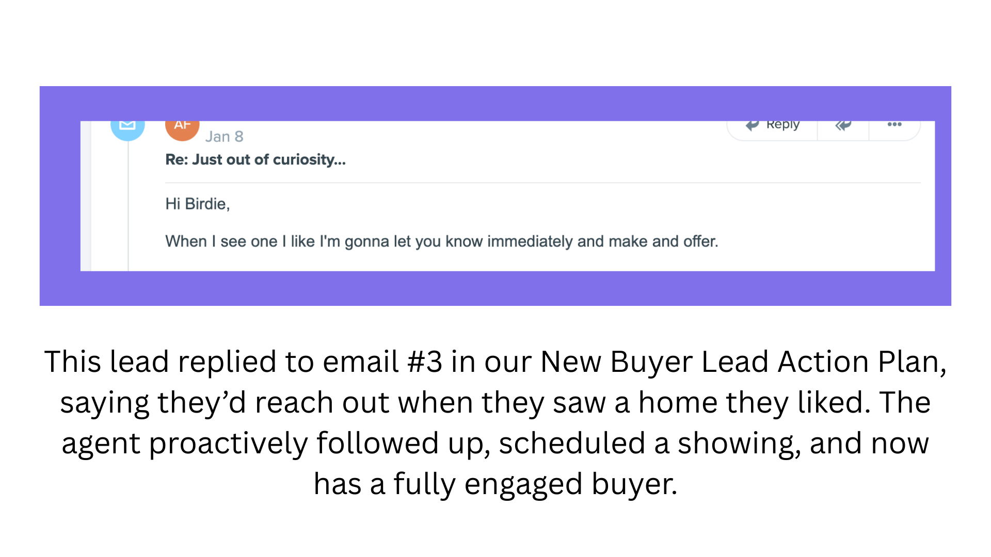Open the three-dot more options menu
Image resolution: width=991 pixels, height=557 pixels.
click(894, 124)
